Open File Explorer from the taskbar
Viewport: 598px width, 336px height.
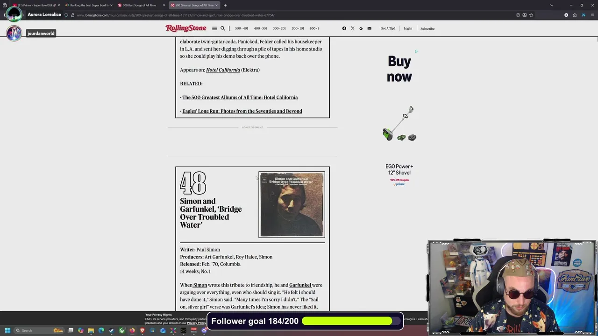(x=91, y=330)
